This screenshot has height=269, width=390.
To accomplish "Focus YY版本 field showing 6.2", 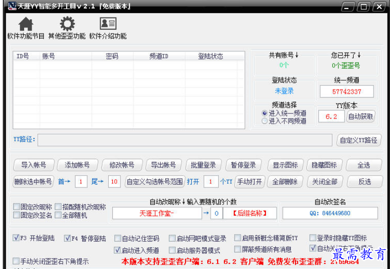I will click(x=331, y=116).
